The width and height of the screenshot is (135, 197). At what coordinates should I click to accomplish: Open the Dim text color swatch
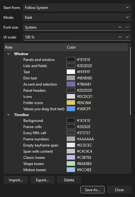(71, 78)
